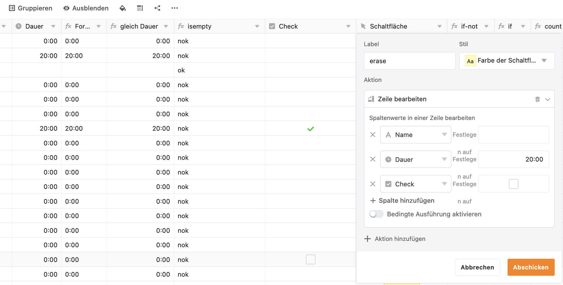Open the Farbe der Schaltfläche style dropdown
The height and width of the screenshot is (285, 563).
click(507, 61)
